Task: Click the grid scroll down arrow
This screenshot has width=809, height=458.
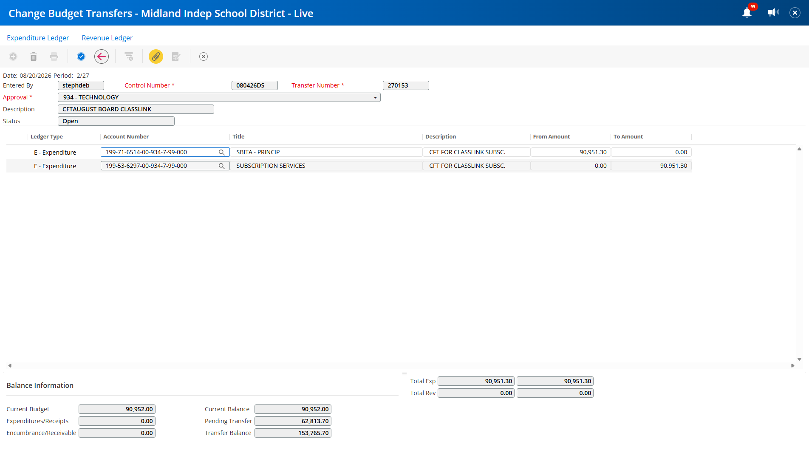Action: [799, 359]
